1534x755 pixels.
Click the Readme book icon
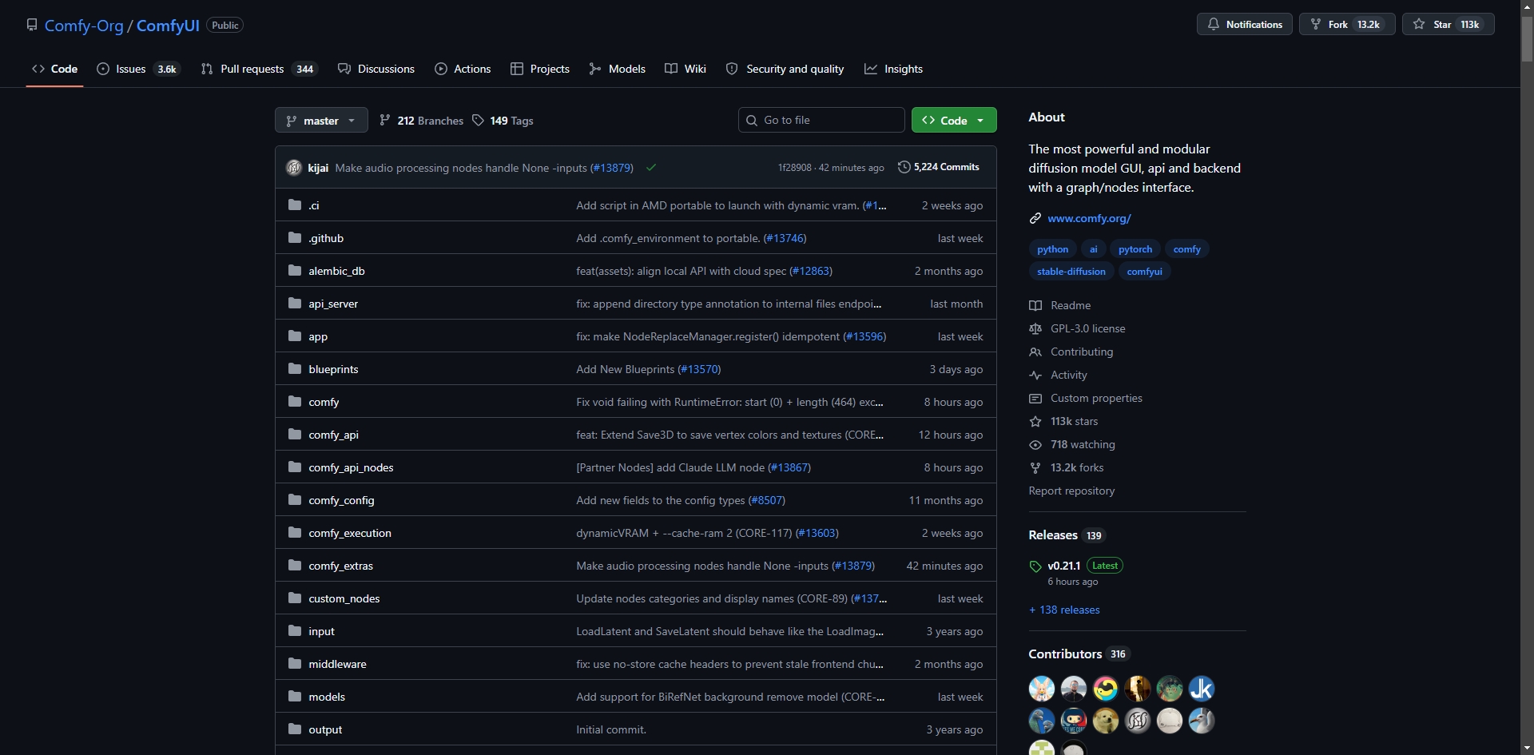click(1035, 305)
